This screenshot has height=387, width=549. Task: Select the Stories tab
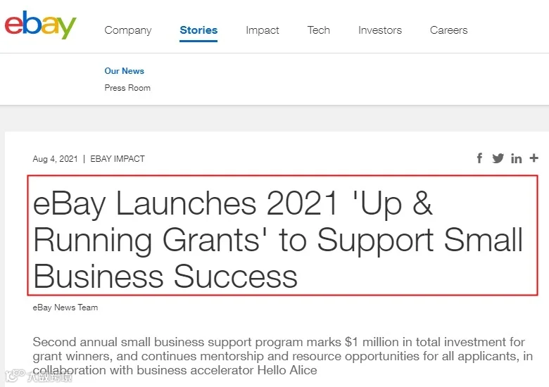pyautogui.click(x=198, y=30)
